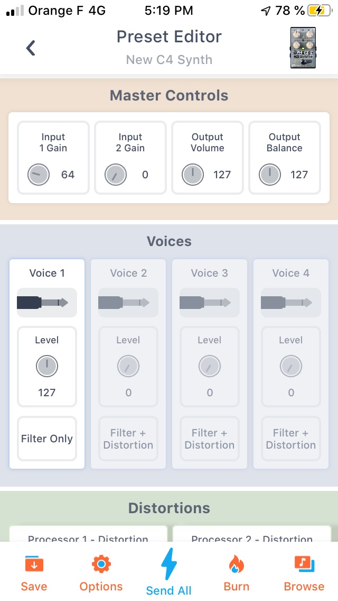
Task: Tap the Burn flame icon
Action: (236, 571)
